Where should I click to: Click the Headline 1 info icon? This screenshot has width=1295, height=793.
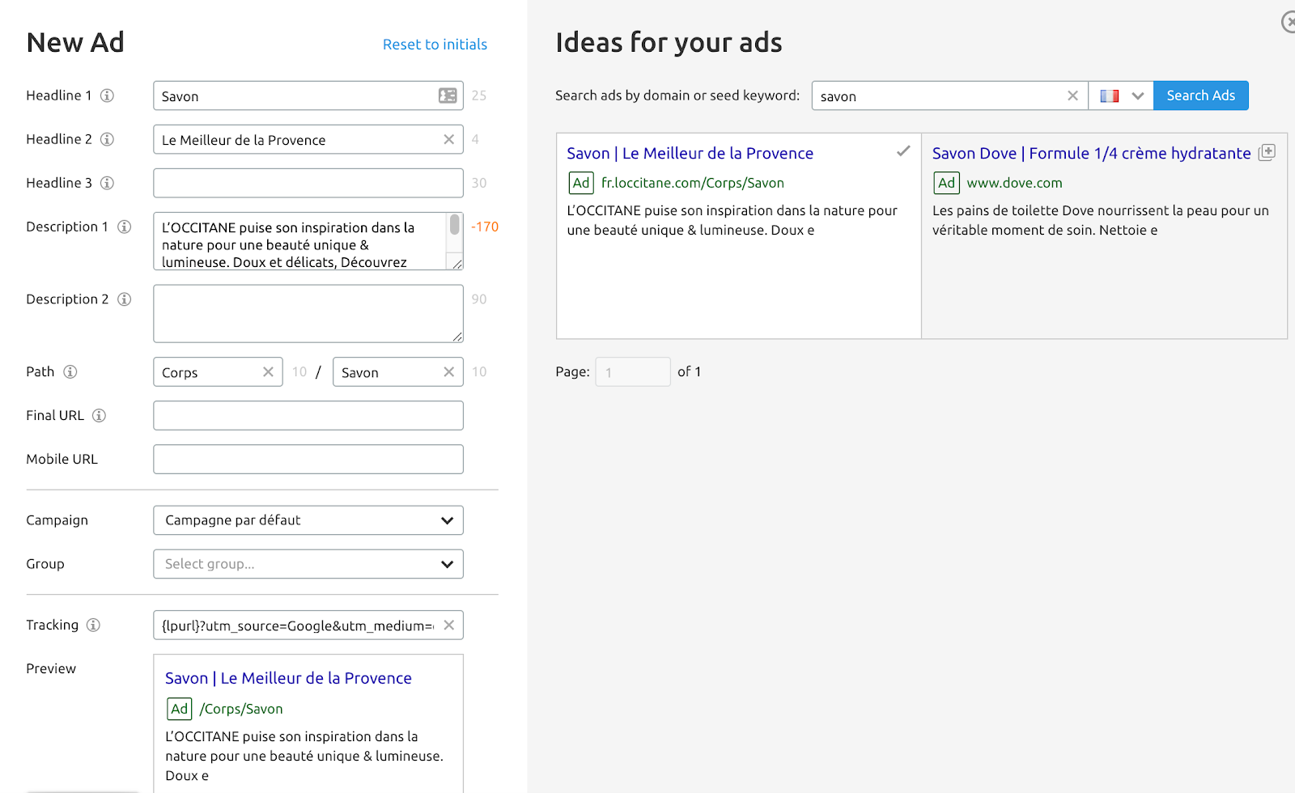click(x=107, y=95)
